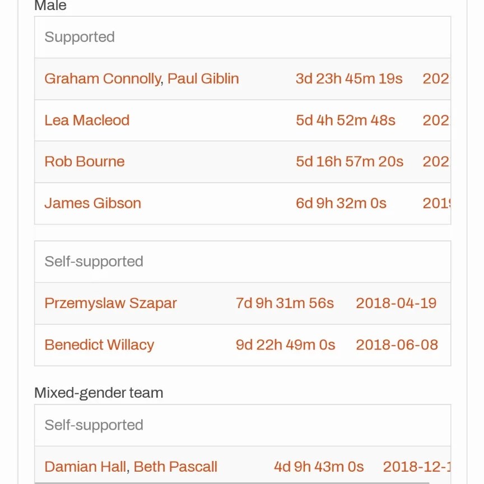Select the Rob Bourne link
Image resolution: width=484 pixels, height=484 pixels.
click(85, 162)
